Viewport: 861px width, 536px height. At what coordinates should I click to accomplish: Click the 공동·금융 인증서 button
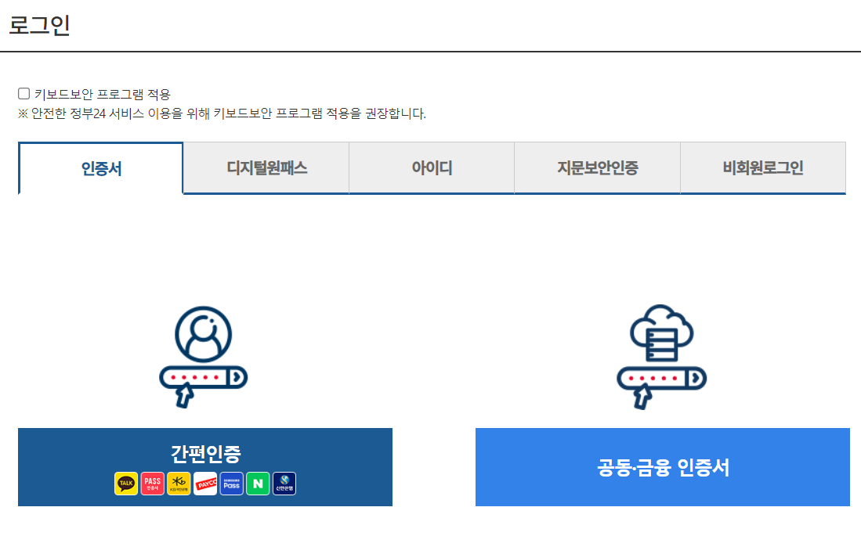click(662, 467)
